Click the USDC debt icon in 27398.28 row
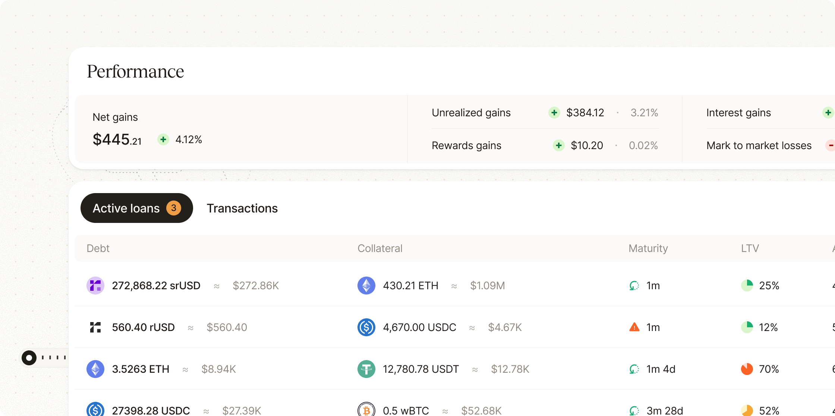The width and height of the screenshot is (835, 416). (95, 410)
